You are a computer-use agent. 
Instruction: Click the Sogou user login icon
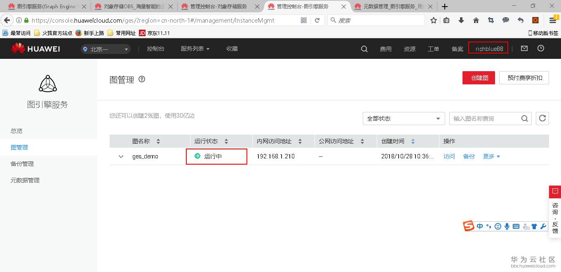526,226
